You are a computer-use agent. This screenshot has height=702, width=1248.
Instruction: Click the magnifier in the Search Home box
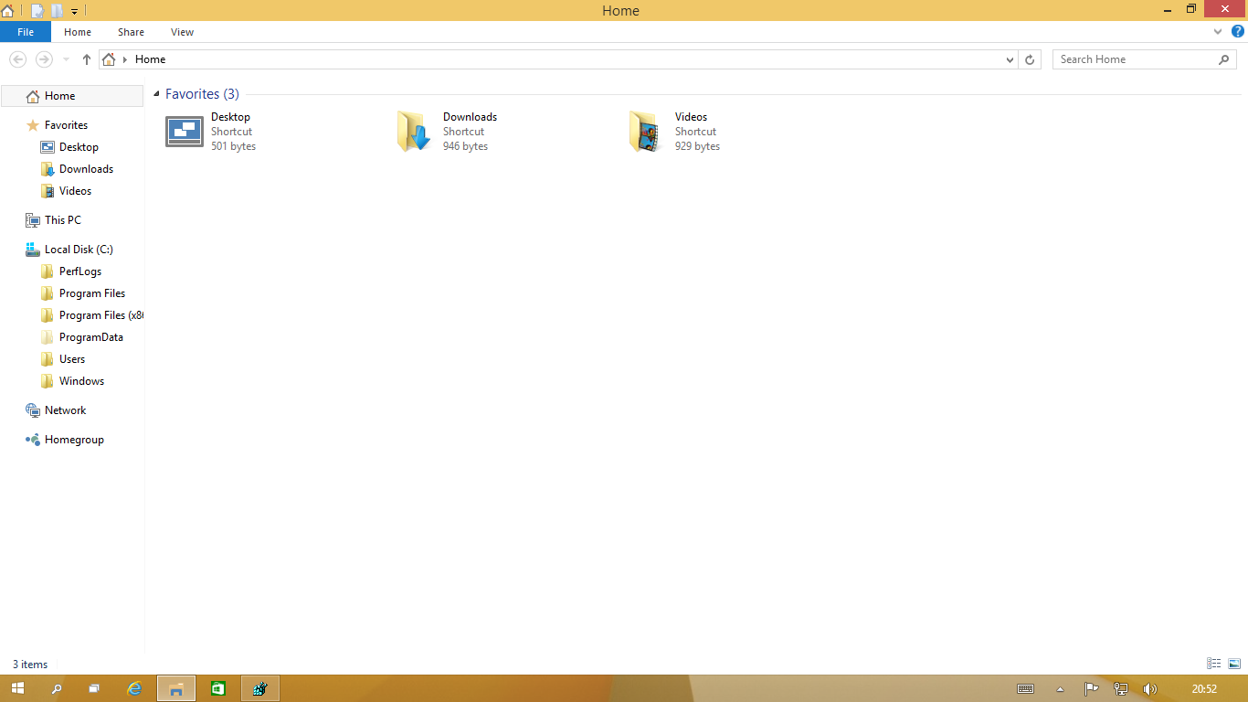(x=1224, y=58)
